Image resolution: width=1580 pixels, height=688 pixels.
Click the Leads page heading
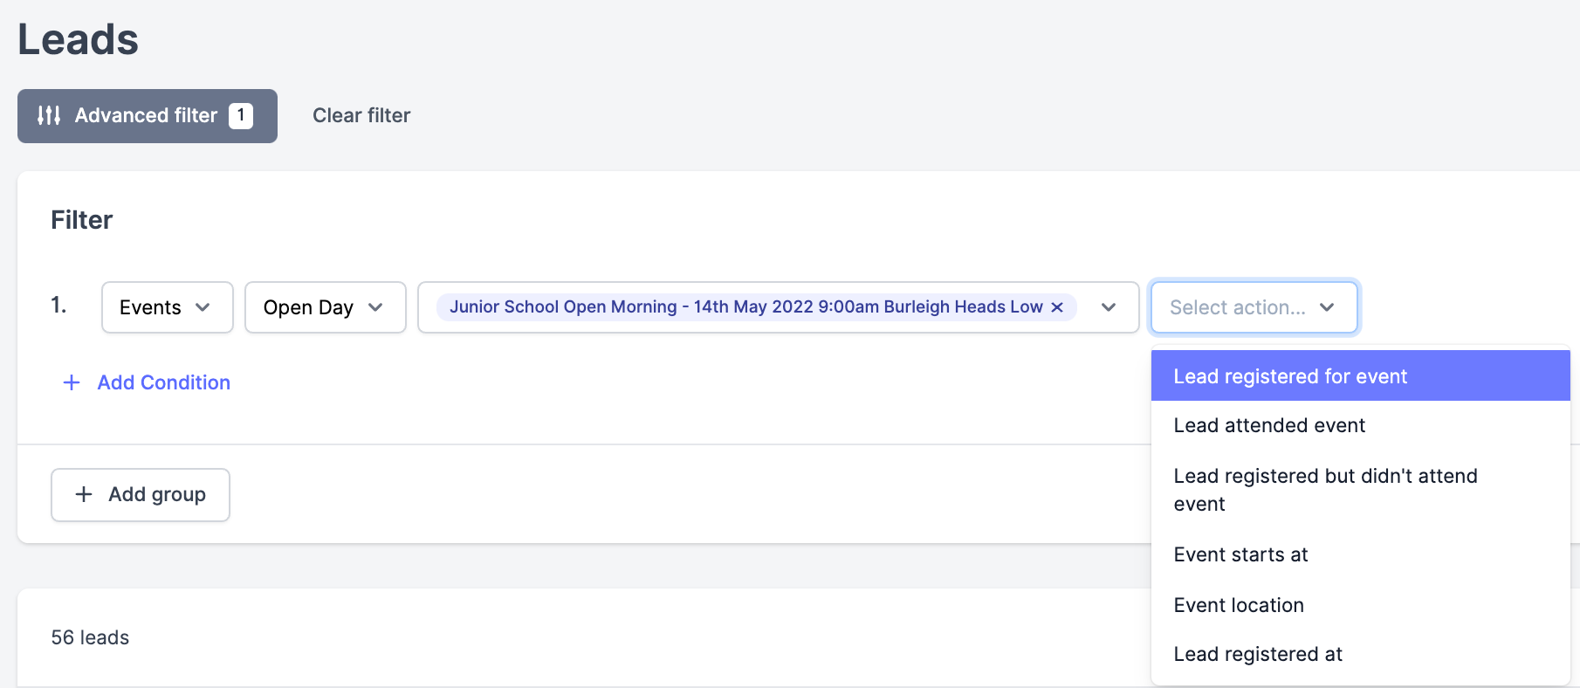point(79,39)
